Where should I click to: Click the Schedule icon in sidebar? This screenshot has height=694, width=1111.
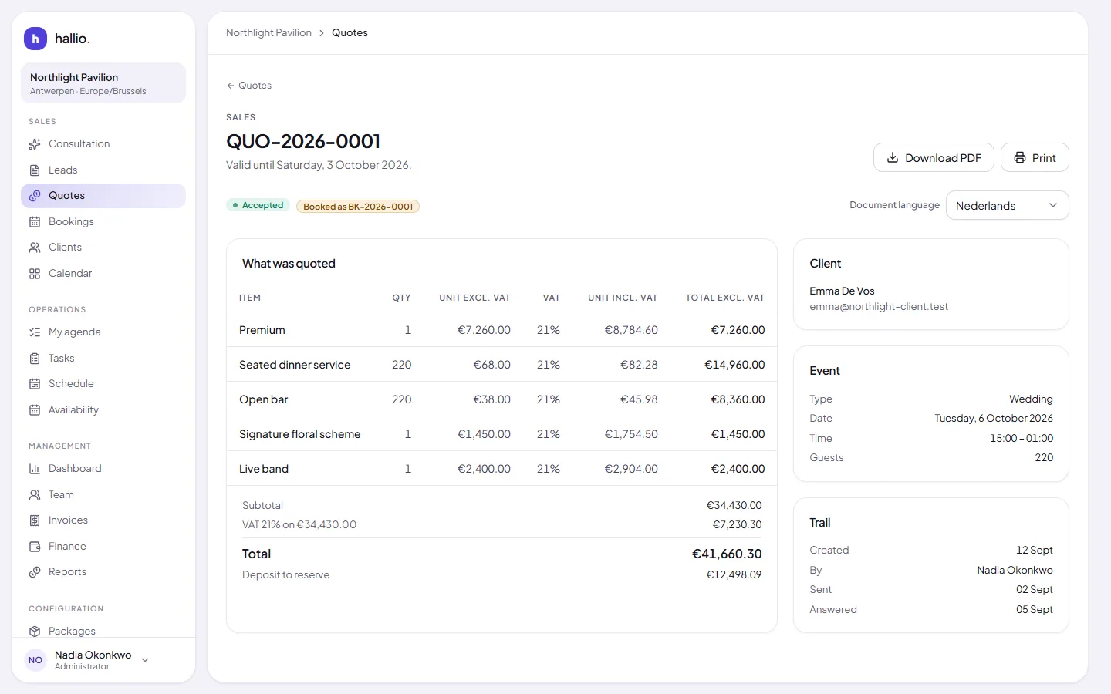[x=35, y=384]
